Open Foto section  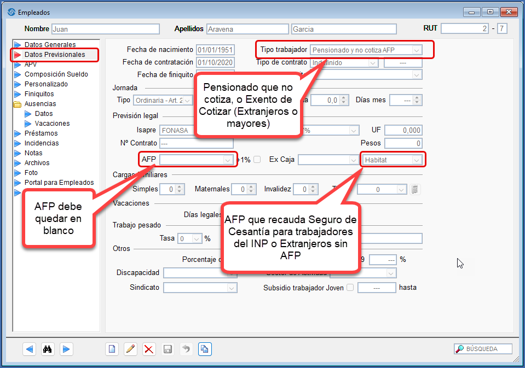click(x=31, y=173)
